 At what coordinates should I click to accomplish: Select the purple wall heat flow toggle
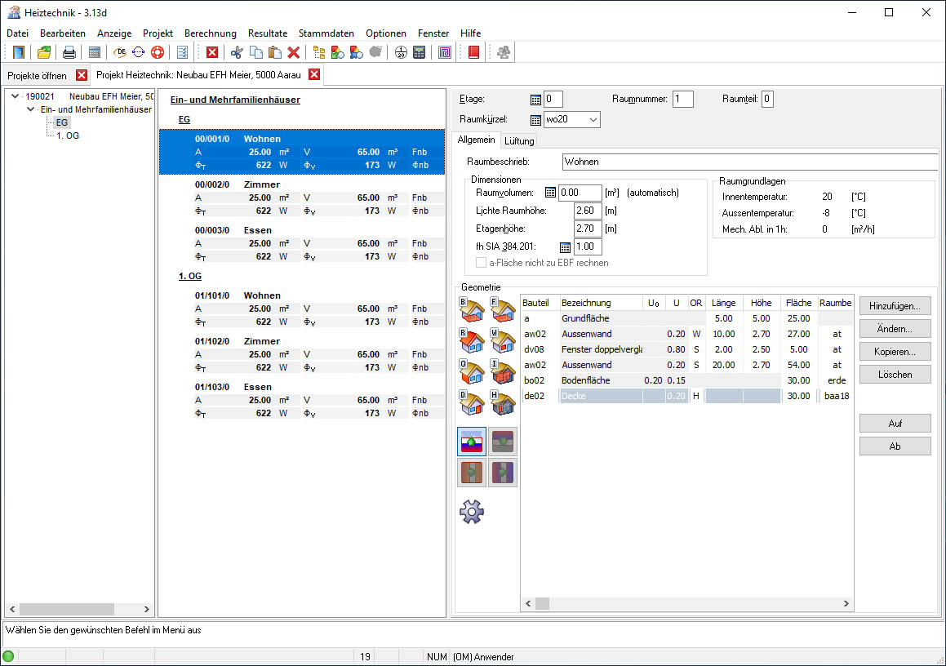tap(503, 473)
